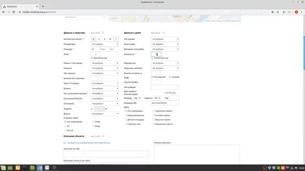Switch to Chromium window in taskbar
This screenshot has height=171, width=305.
click(40, 168)
